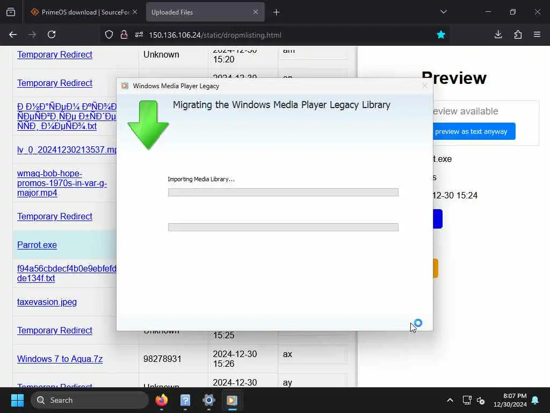The width and height of the screenshot is (550, 413).
Task: Close the Uploaded Files tab
Action: (x=256, y=12)
